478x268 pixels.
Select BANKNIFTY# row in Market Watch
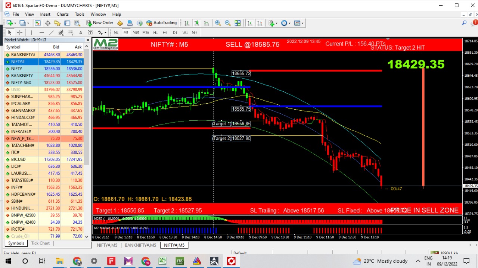pyautogui.click(x=44, y=55)
